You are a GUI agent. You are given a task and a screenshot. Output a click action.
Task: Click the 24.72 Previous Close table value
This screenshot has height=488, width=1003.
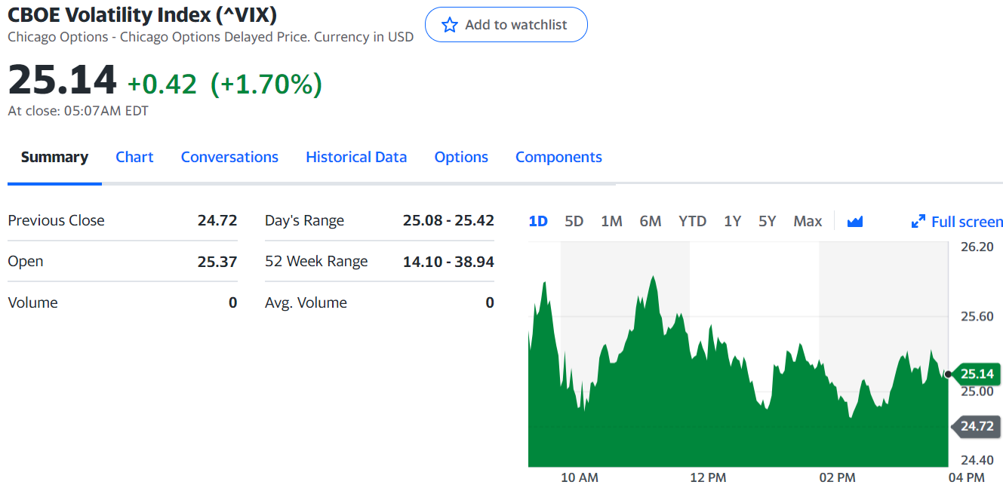(x=217, y=220)
